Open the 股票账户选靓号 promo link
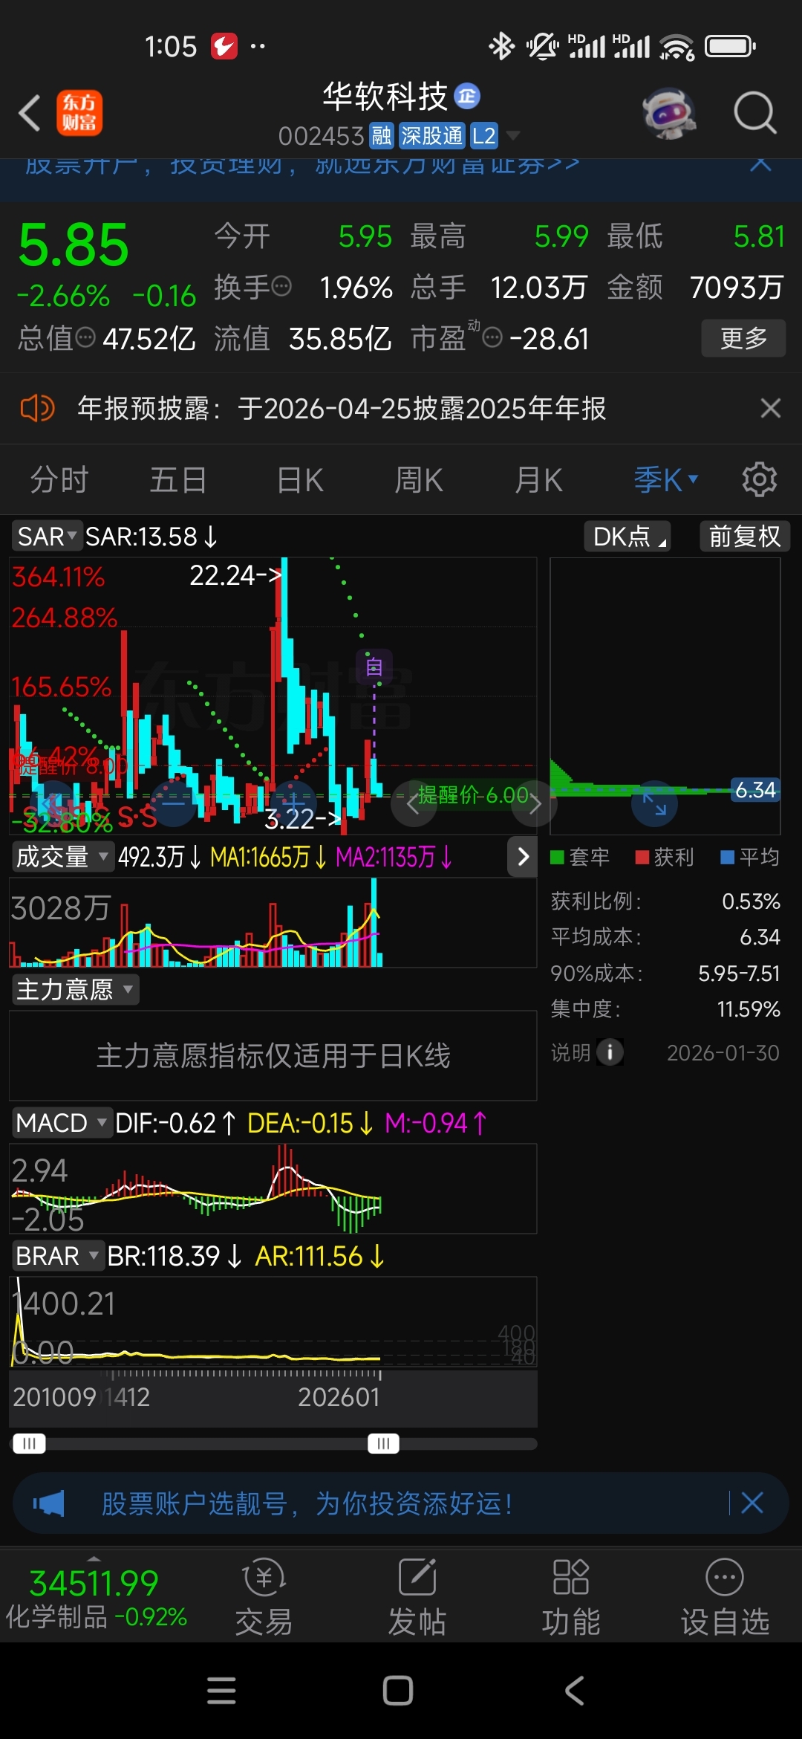Viewport: 802px width, 1739px height. [307, 1503]
